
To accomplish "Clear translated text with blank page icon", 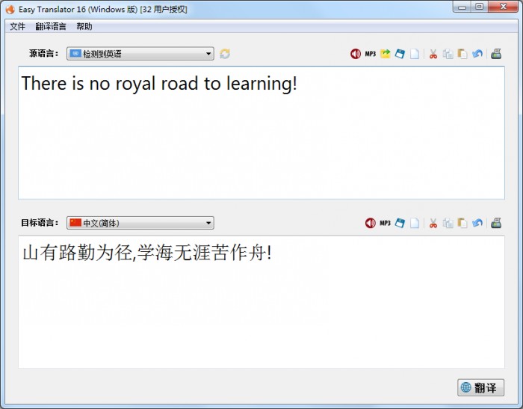I will [x=414, y=223].
